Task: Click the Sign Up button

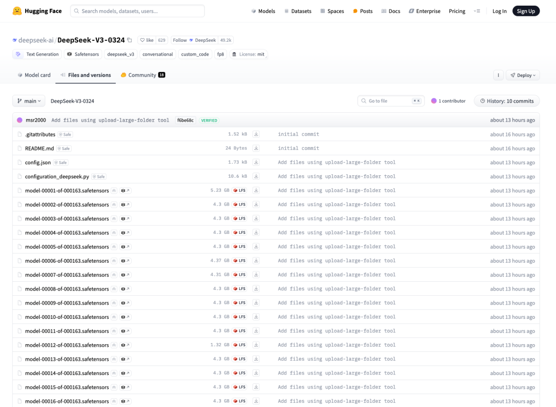Action: (x=526, y=11)
